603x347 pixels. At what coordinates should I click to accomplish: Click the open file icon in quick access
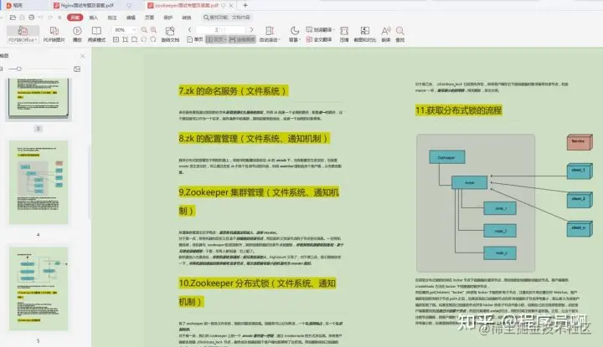pyautogui.click(x=13, y=18)
